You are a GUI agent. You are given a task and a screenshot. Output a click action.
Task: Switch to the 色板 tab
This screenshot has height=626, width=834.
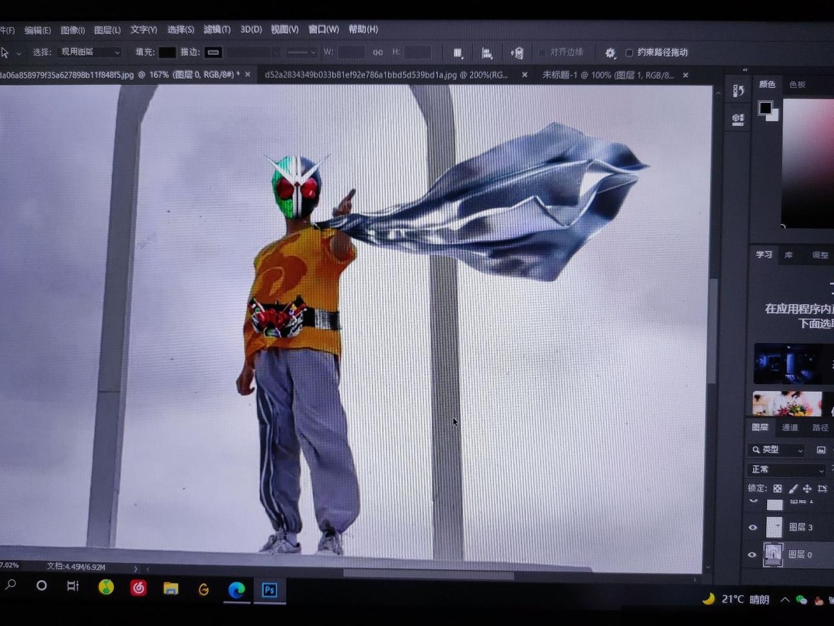(x=797, y=84)
